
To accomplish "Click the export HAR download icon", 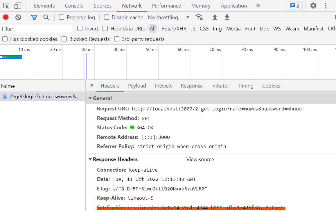I will [x=227, y=17].
